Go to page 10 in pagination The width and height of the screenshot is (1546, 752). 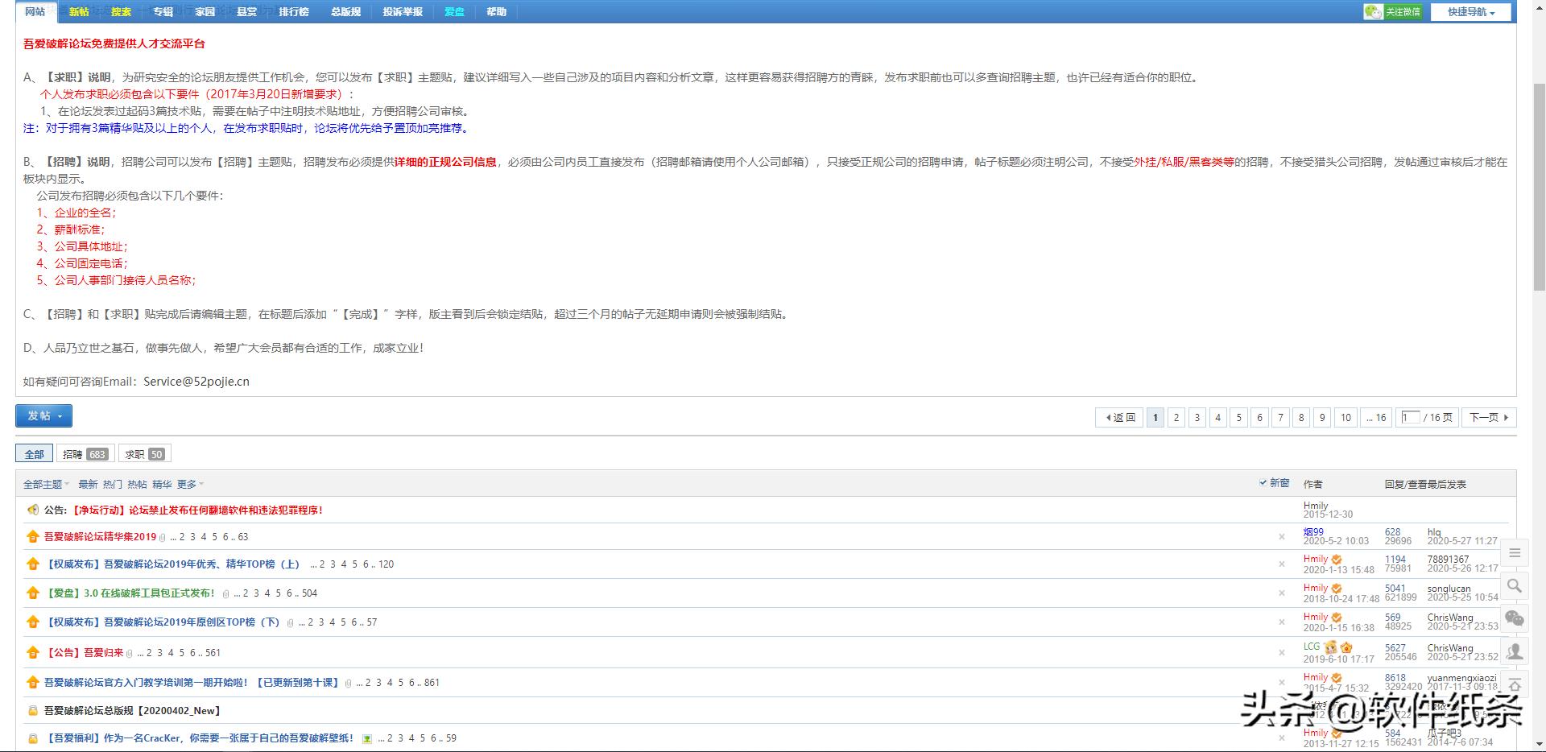pyautogui.click(x=1346, y=417)
